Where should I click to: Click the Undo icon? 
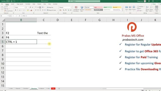[x=14, y=1]
